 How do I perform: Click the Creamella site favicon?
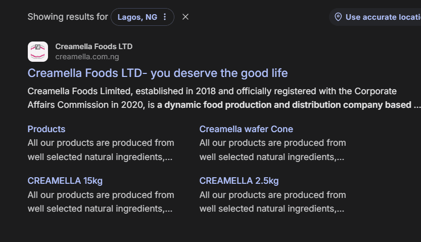pos(38,52)
